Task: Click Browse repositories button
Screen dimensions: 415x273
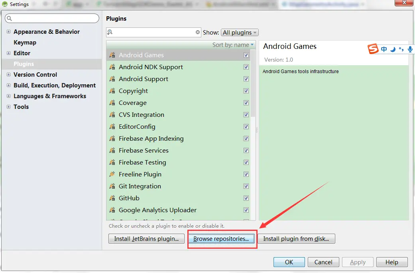Action: click(x=221, y=239)
